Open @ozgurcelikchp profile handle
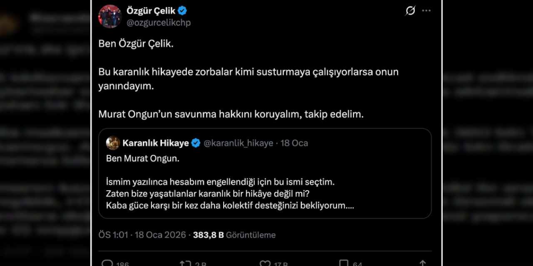This screenshot has width=533, height=266. [159, 23]
